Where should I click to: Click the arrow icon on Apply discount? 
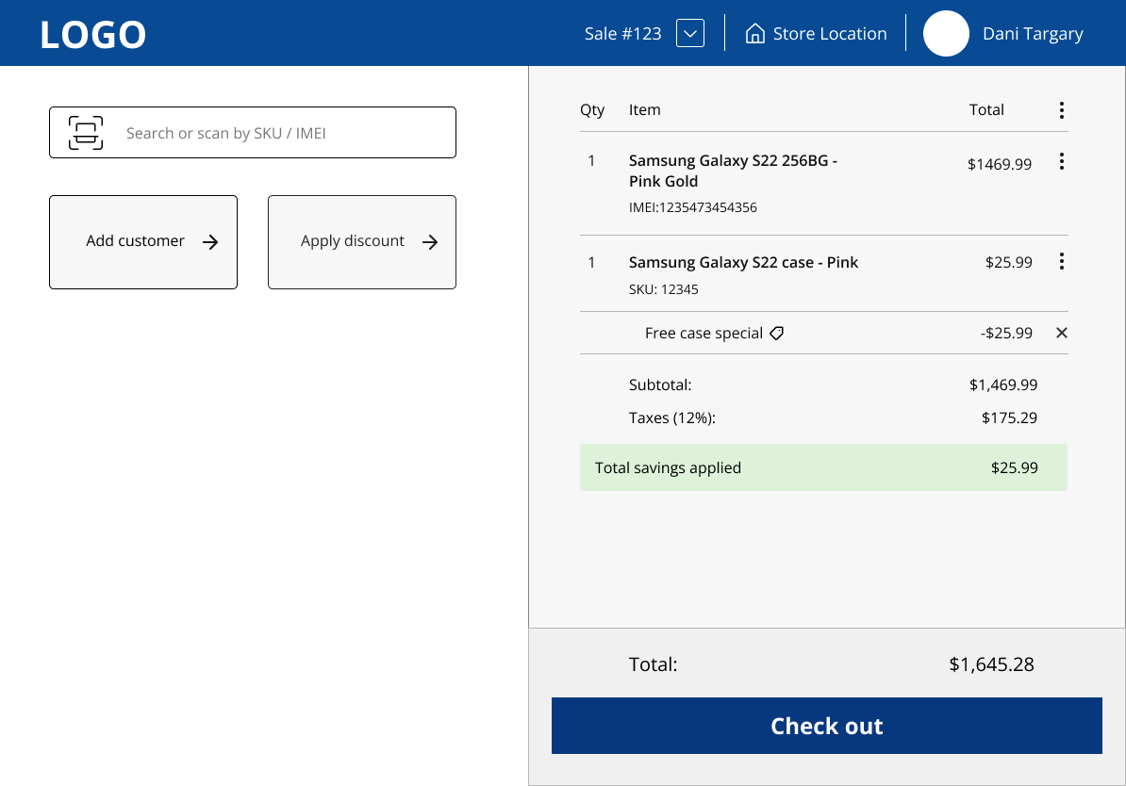pos(429,242)
